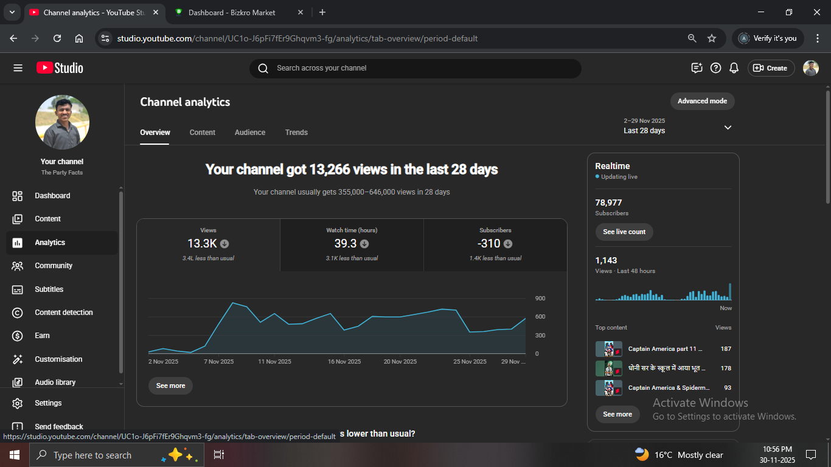831x467 pixels.
Task: Open the notifications bell
Action: coord(734,68)
